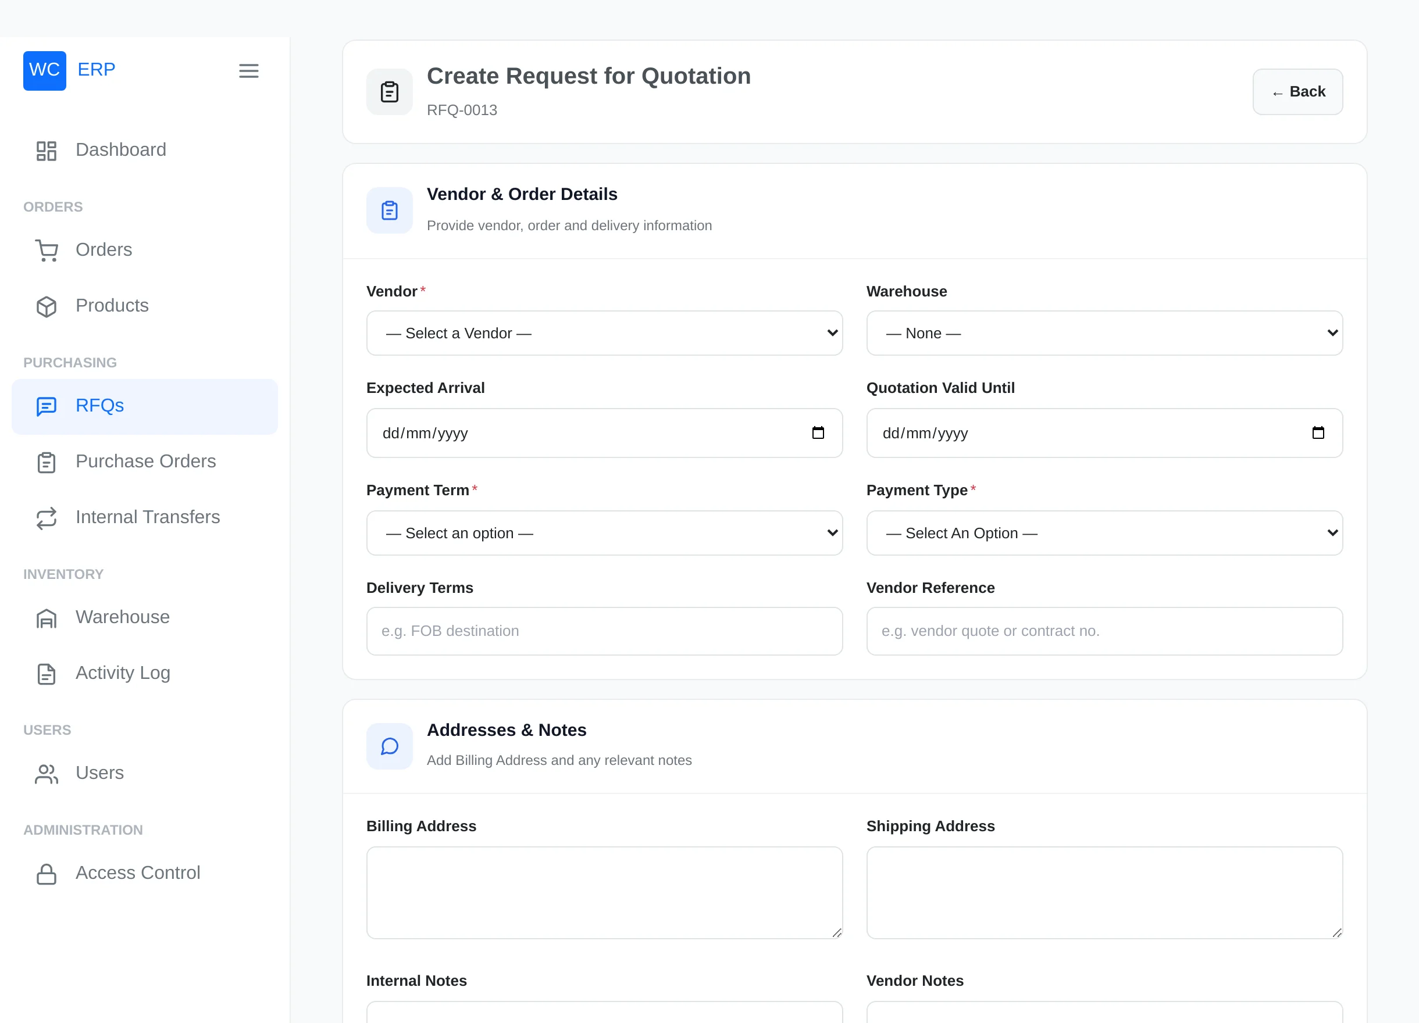Open the Quotation Valid Until calendar picker
Screen dimensions: 1419x1023
pyautogui.click(x=1318, y=432)
